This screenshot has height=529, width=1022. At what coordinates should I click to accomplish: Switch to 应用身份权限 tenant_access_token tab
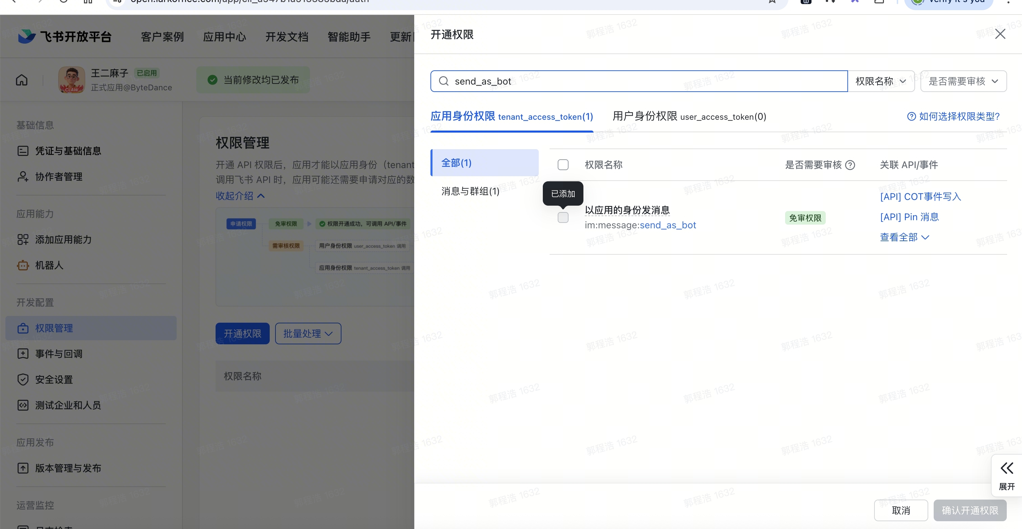tap(512, 117)
